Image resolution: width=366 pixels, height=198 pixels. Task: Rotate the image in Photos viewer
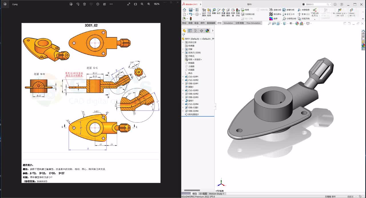[x=78, y=4]
